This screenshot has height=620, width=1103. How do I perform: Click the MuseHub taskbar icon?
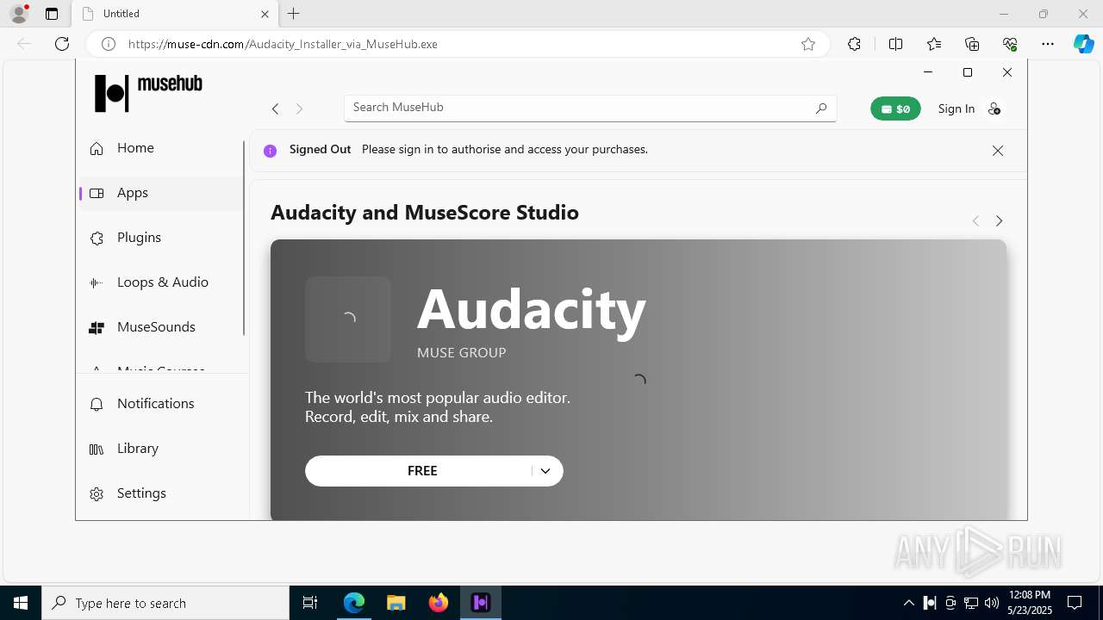pos(481,603)
